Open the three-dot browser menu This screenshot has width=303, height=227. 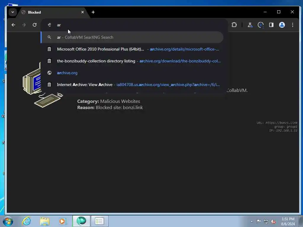[x=293, y=25]
